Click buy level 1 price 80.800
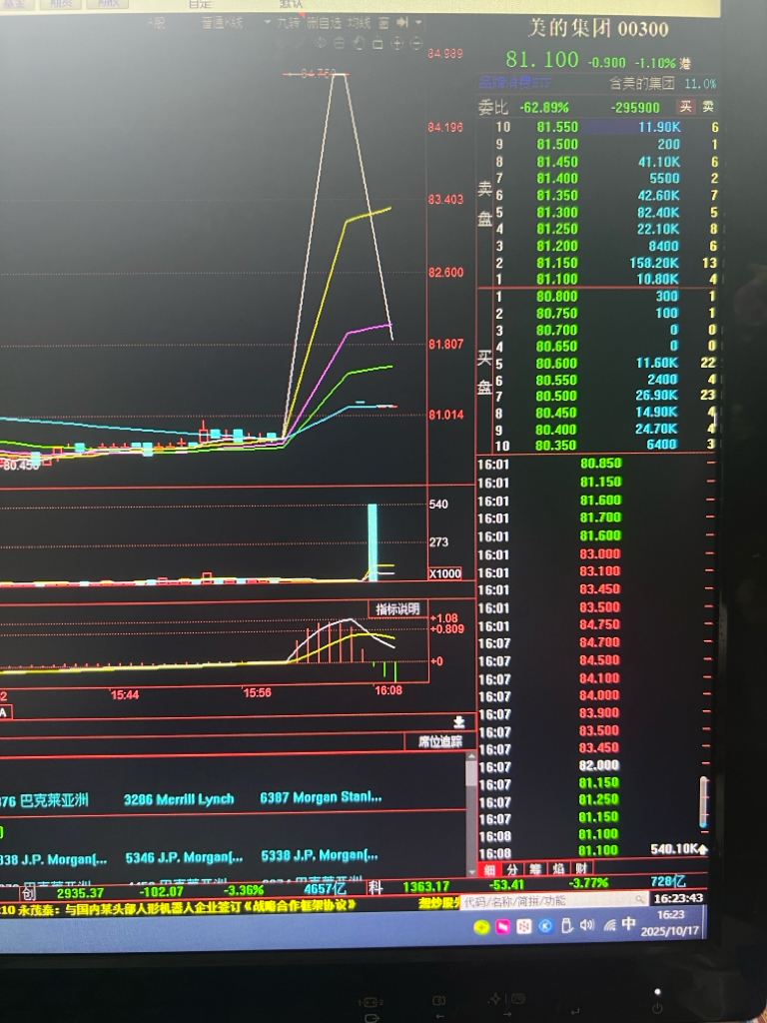This screenshot has height=1023, width=767. coord(557,296)
